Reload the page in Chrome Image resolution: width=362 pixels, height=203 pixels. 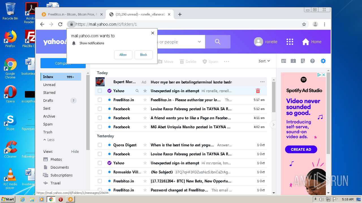[x=60, y=24]
